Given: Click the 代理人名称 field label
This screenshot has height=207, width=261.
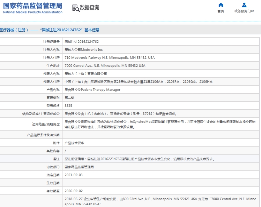Looking at the screenshot, I should pyautogui.click(x=51, y=74).
